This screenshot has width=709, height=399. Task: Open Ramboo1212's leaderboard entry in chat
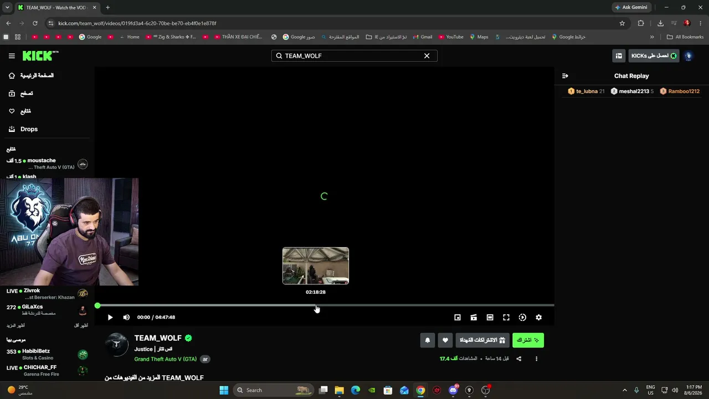[x=680, y=91]
